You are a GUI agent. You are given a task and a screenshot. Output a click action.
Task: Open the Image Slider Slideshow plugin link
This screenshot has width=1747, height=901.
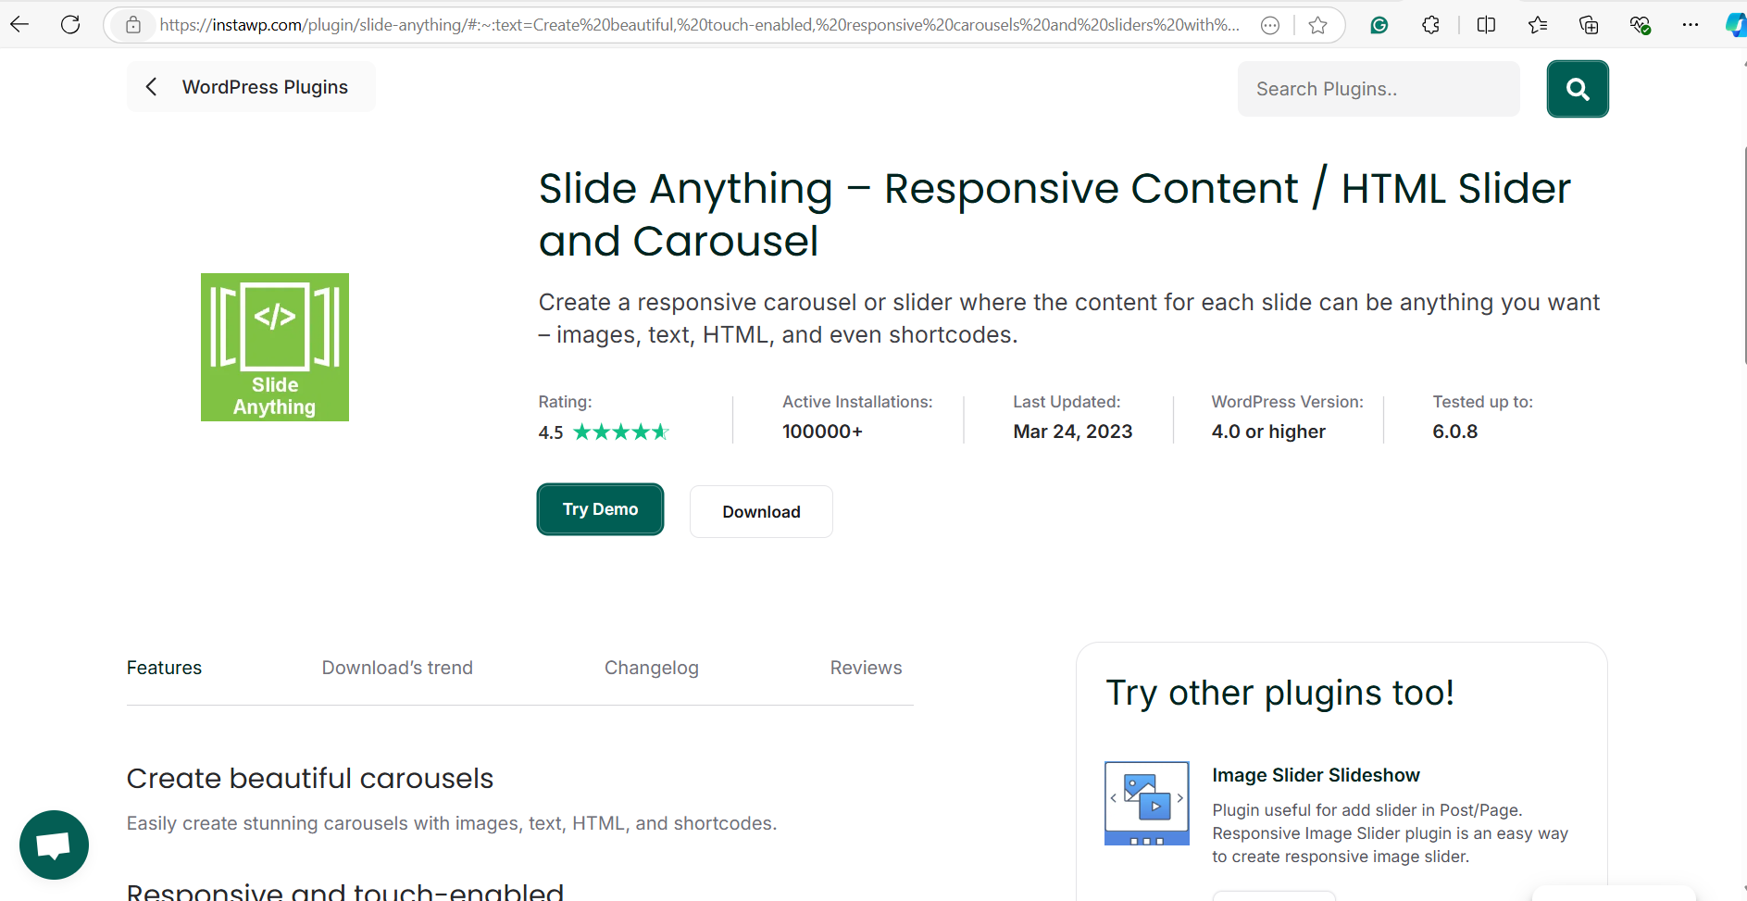coord(1316,775)
